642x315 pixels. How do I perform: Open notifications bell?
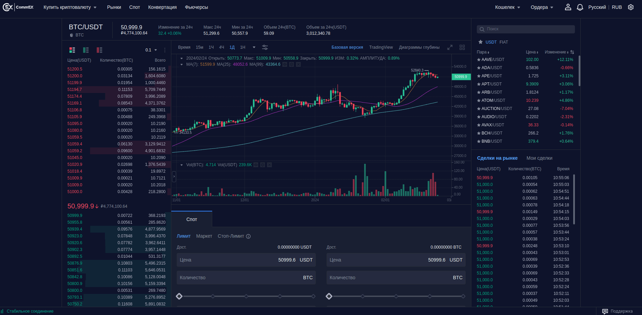click(x=580, y=7)
